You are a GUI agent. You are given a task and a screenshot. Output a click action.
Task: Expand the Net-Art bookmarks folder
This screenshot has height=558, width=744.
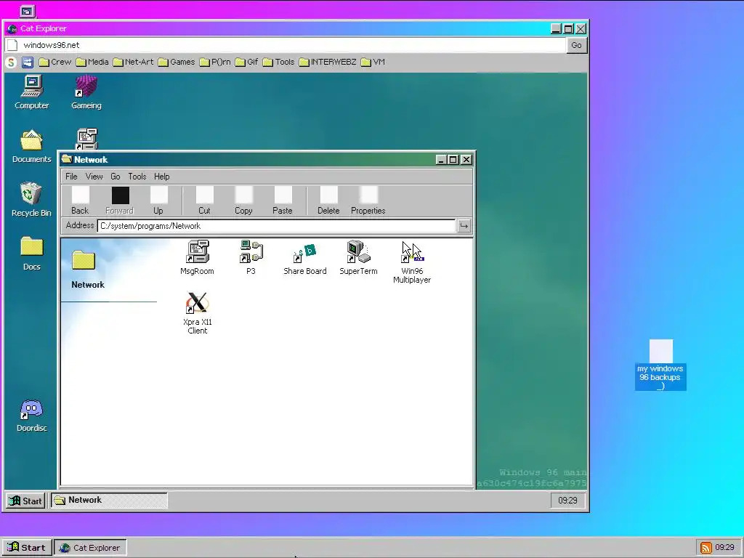click(x=134, y=62)
